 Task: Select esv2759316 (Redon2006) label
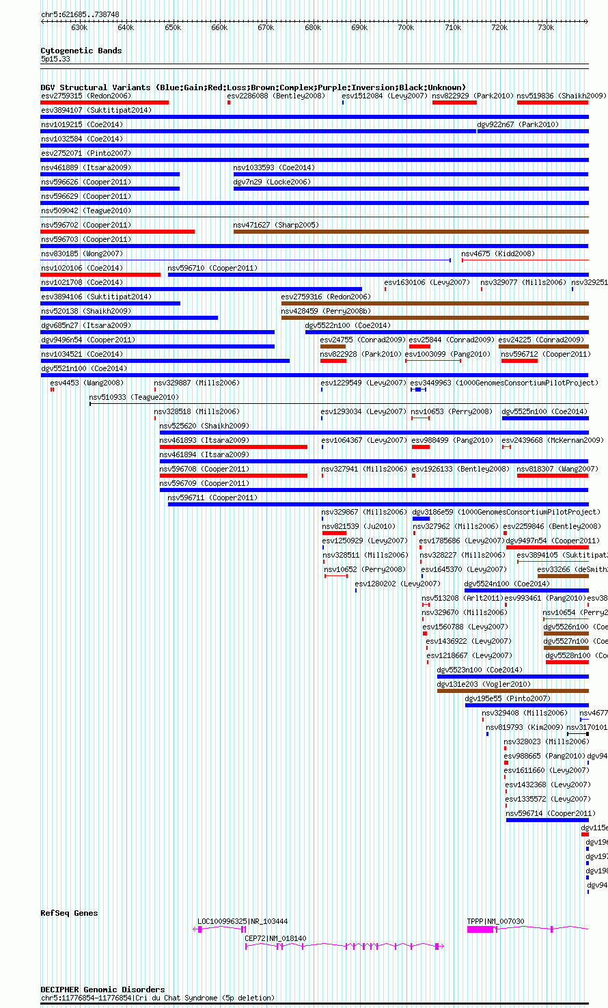point(326,297)
